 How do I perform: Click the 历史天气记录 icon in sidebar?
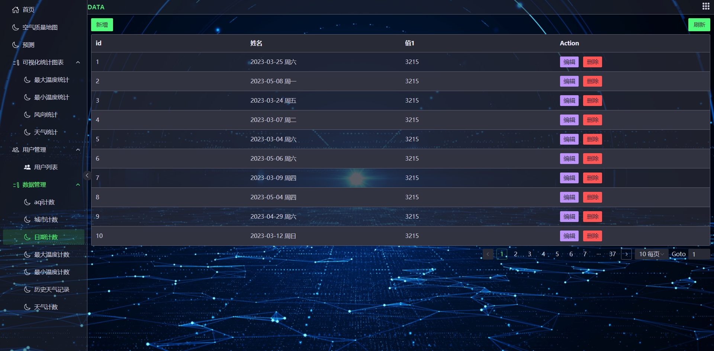[x=26, y=289]
